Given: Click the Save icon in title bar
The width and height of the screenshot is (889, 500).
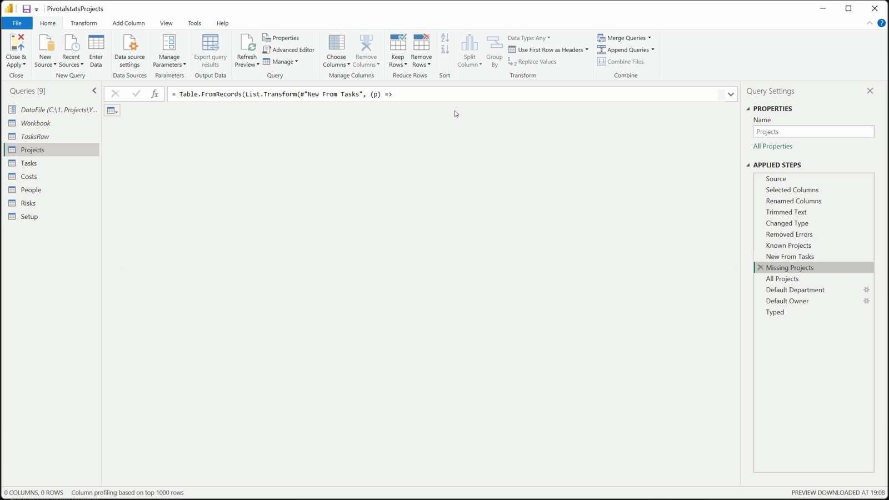Looking at the screenshot, I should point(26,9).
